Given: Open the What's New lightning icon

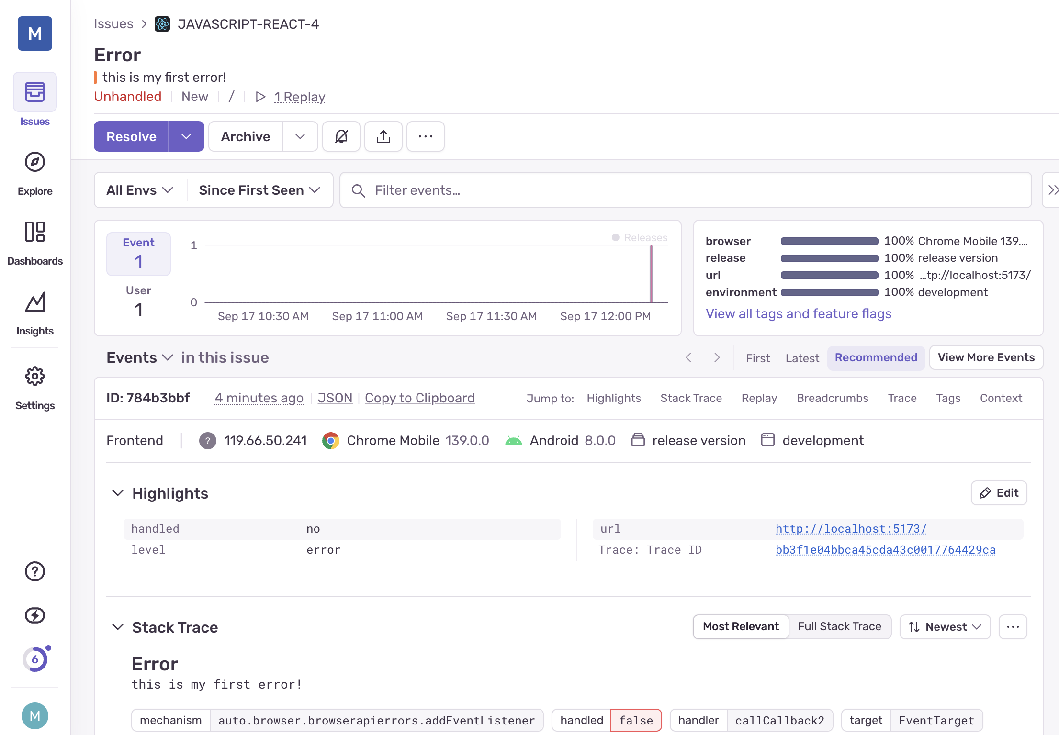Looking at the screenshot, I should pos(35,615).
